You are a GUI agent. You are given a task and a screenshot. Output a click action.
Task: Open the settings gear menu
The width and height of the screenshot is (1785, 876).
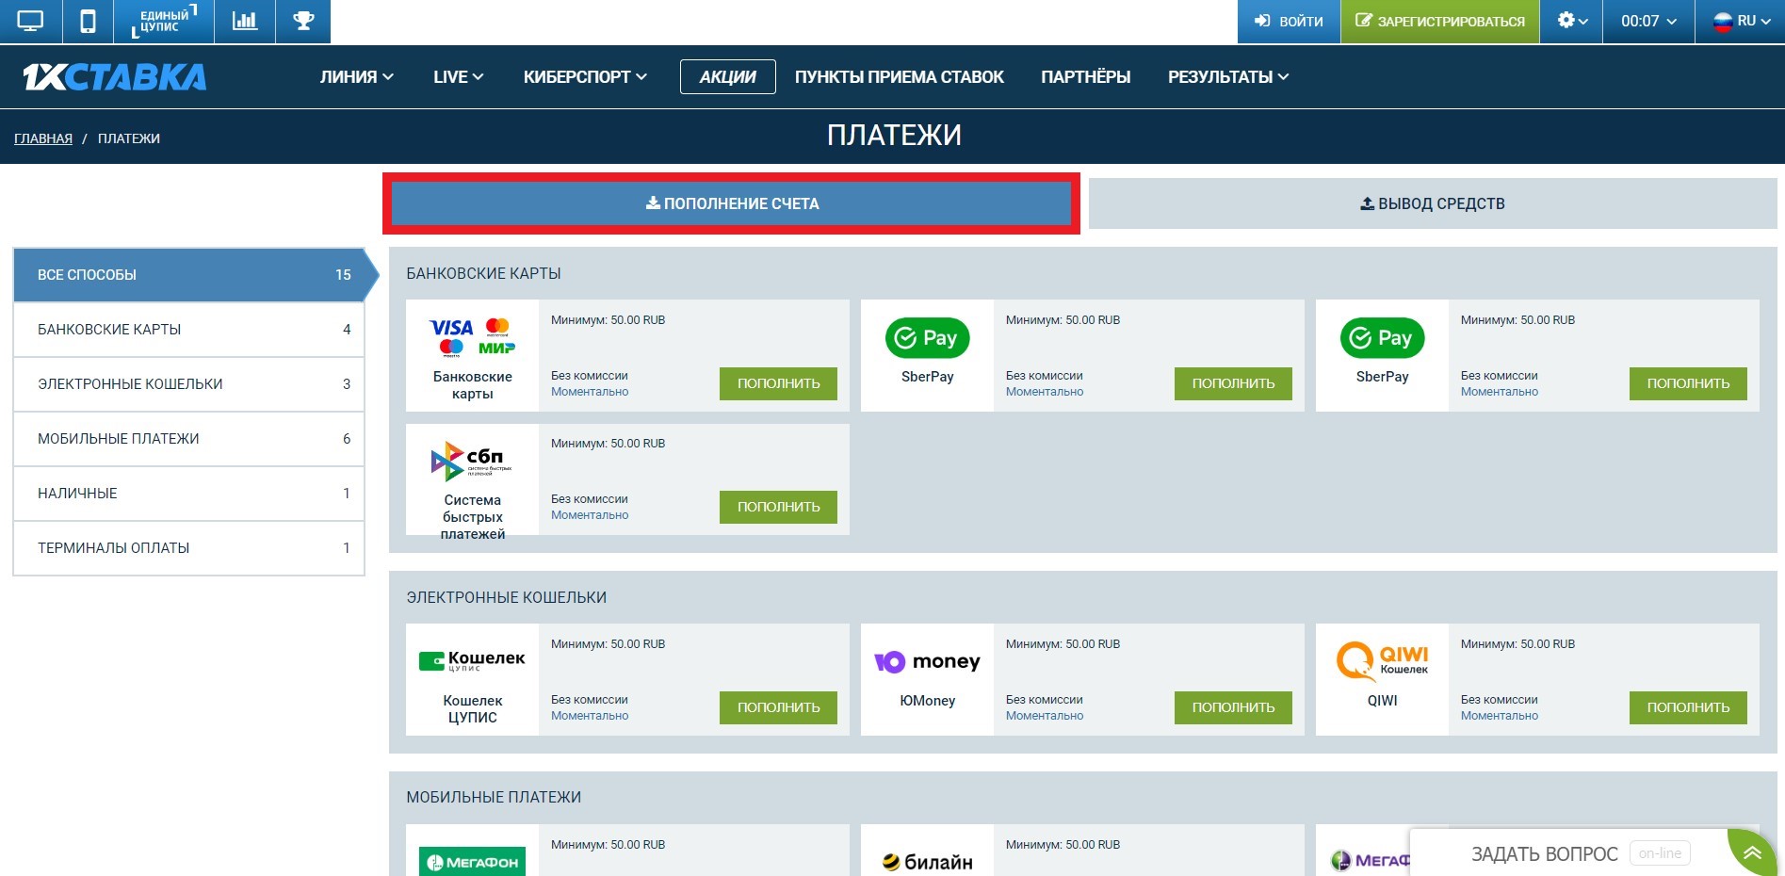tap(1572, 21)
